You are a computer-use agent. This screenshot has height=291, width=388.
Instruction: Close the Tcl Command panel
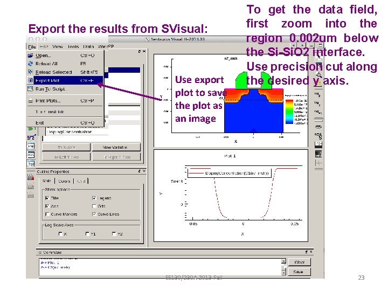click(311, 252)
